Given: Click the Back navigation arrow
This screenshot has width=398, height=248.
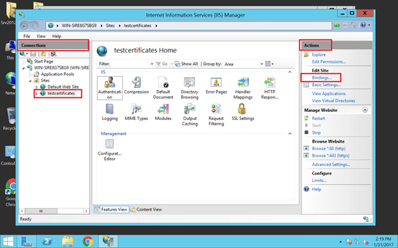Looking at the screenshot, I should (24, 25).
